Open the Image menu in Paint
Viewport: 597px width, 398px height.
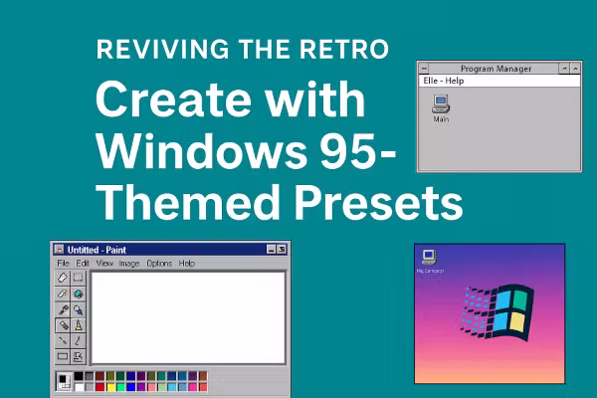[129, 263]
